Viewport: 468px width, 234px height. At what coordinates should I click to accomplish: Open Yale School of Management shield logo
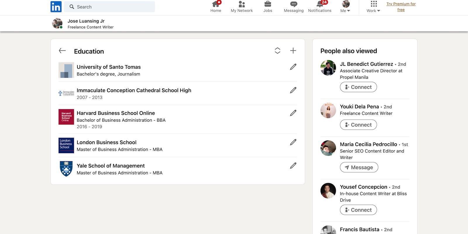tap(66, 169)
